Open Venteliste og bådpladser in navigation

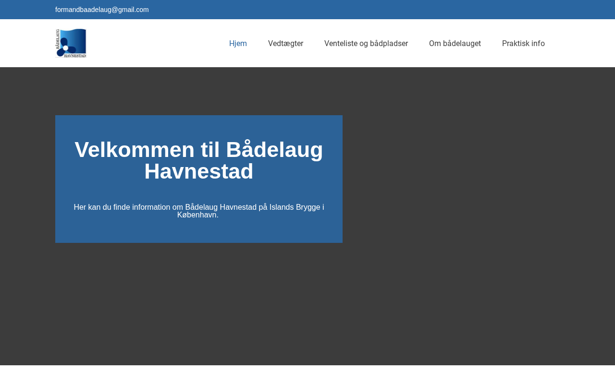tap(366, 43)
